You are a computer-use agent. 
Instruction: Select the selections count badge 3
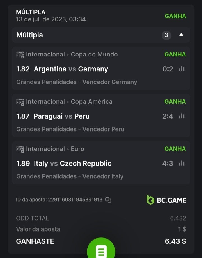(x=166, y=35)
